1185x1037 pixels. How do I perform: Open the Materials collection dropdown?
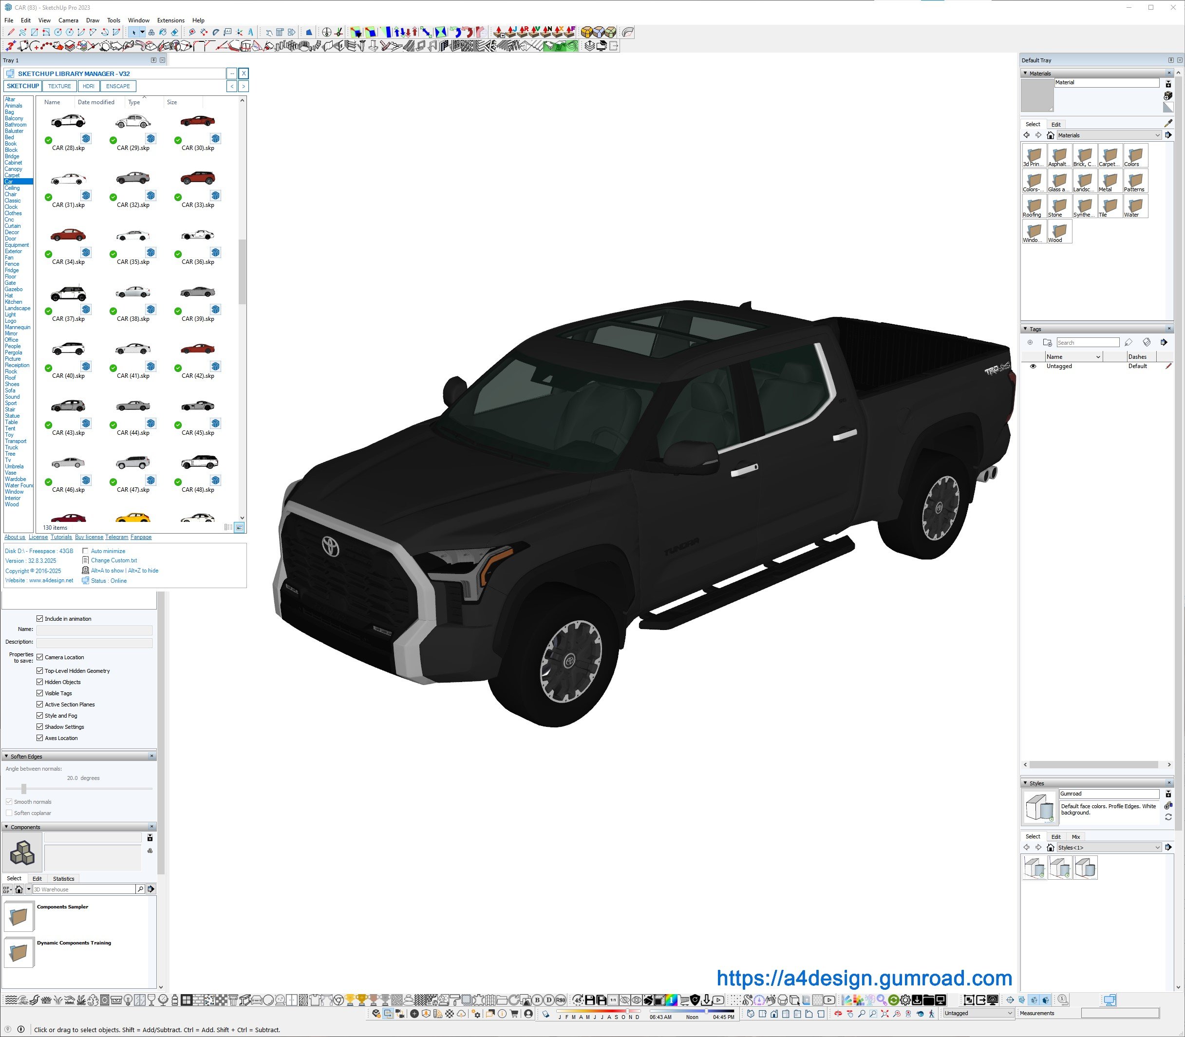click(x=1157, y=135)
